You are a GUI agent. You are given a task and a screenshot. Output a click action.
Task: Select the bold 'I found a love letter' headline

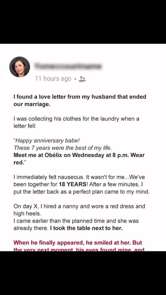[x=80, y=97]
